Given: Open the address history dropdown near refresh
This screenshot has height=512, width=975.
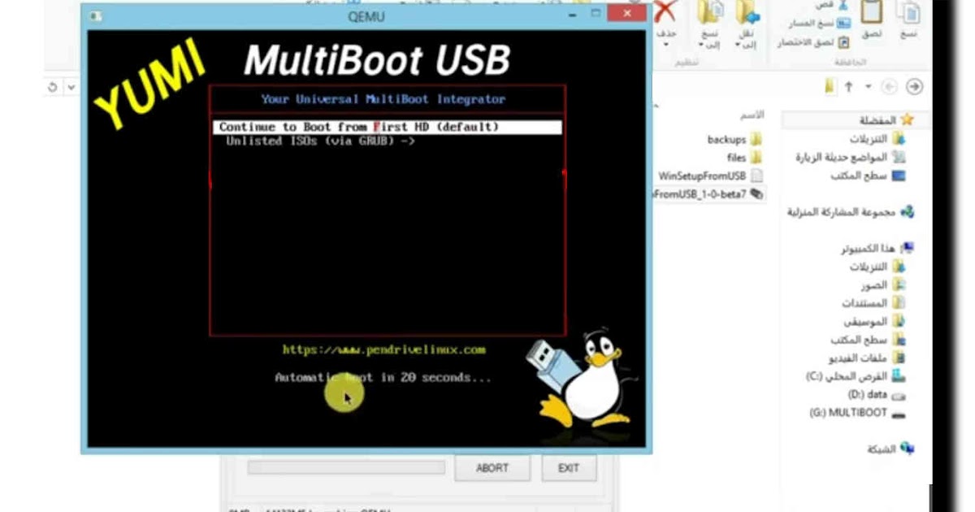Looking at the screenshot, I should (x=71, y=86).
